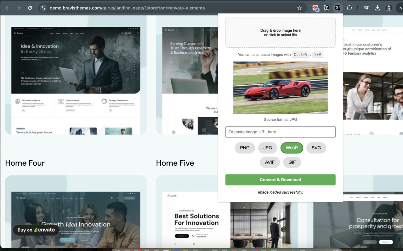Reload the current page
403x251 pixels.
tap(30, 8)
